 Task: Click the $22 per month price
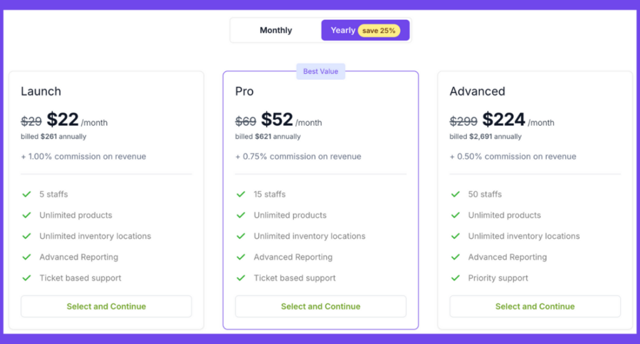[x=77, y=120]
